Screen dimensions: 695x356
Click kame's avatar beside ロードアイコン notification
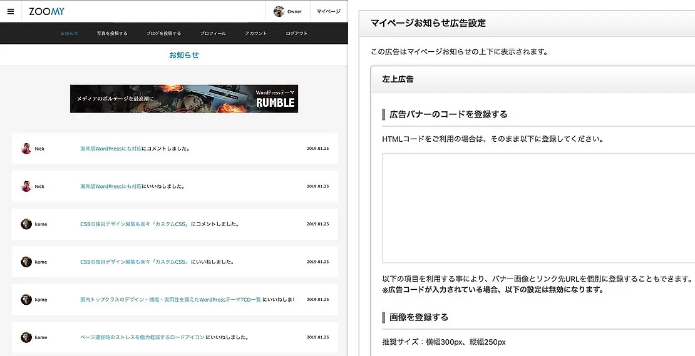click(x=26, y=337)
